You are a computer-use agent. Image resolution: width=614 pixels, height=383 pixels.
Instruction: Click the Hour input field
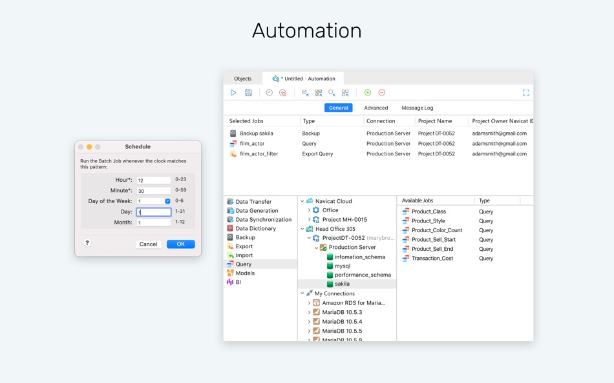[x=154, y=180]
